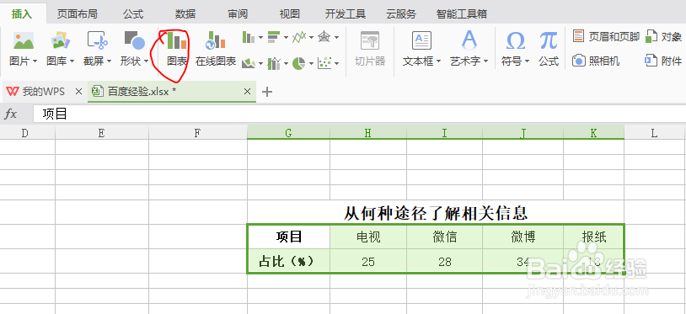Click the formula bar input showing 项目
This screenshot has width=686, height=314.
[359, 114]
